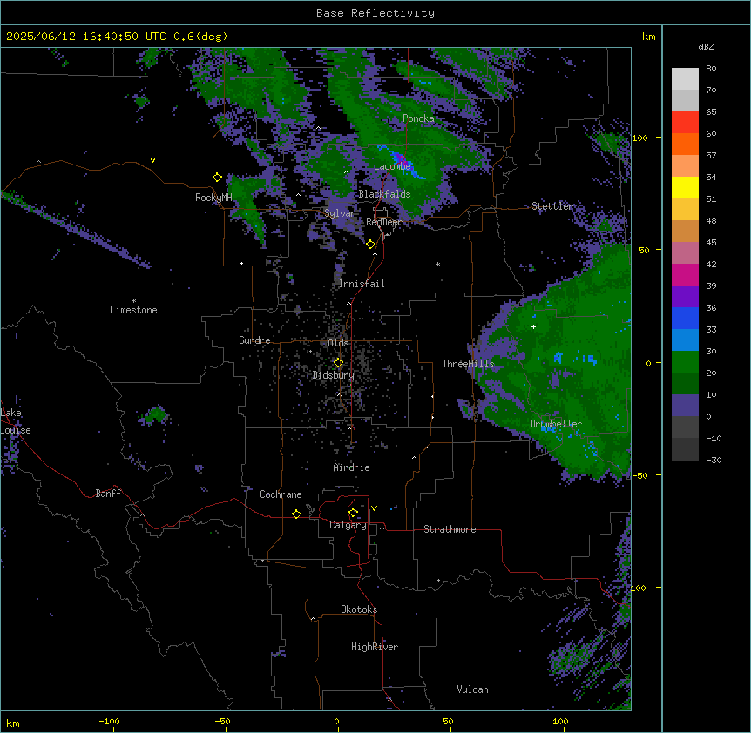
Task: Click the yellow diamond marker above Calgary label
Action: pyautogui.click(x=353, y=513)
